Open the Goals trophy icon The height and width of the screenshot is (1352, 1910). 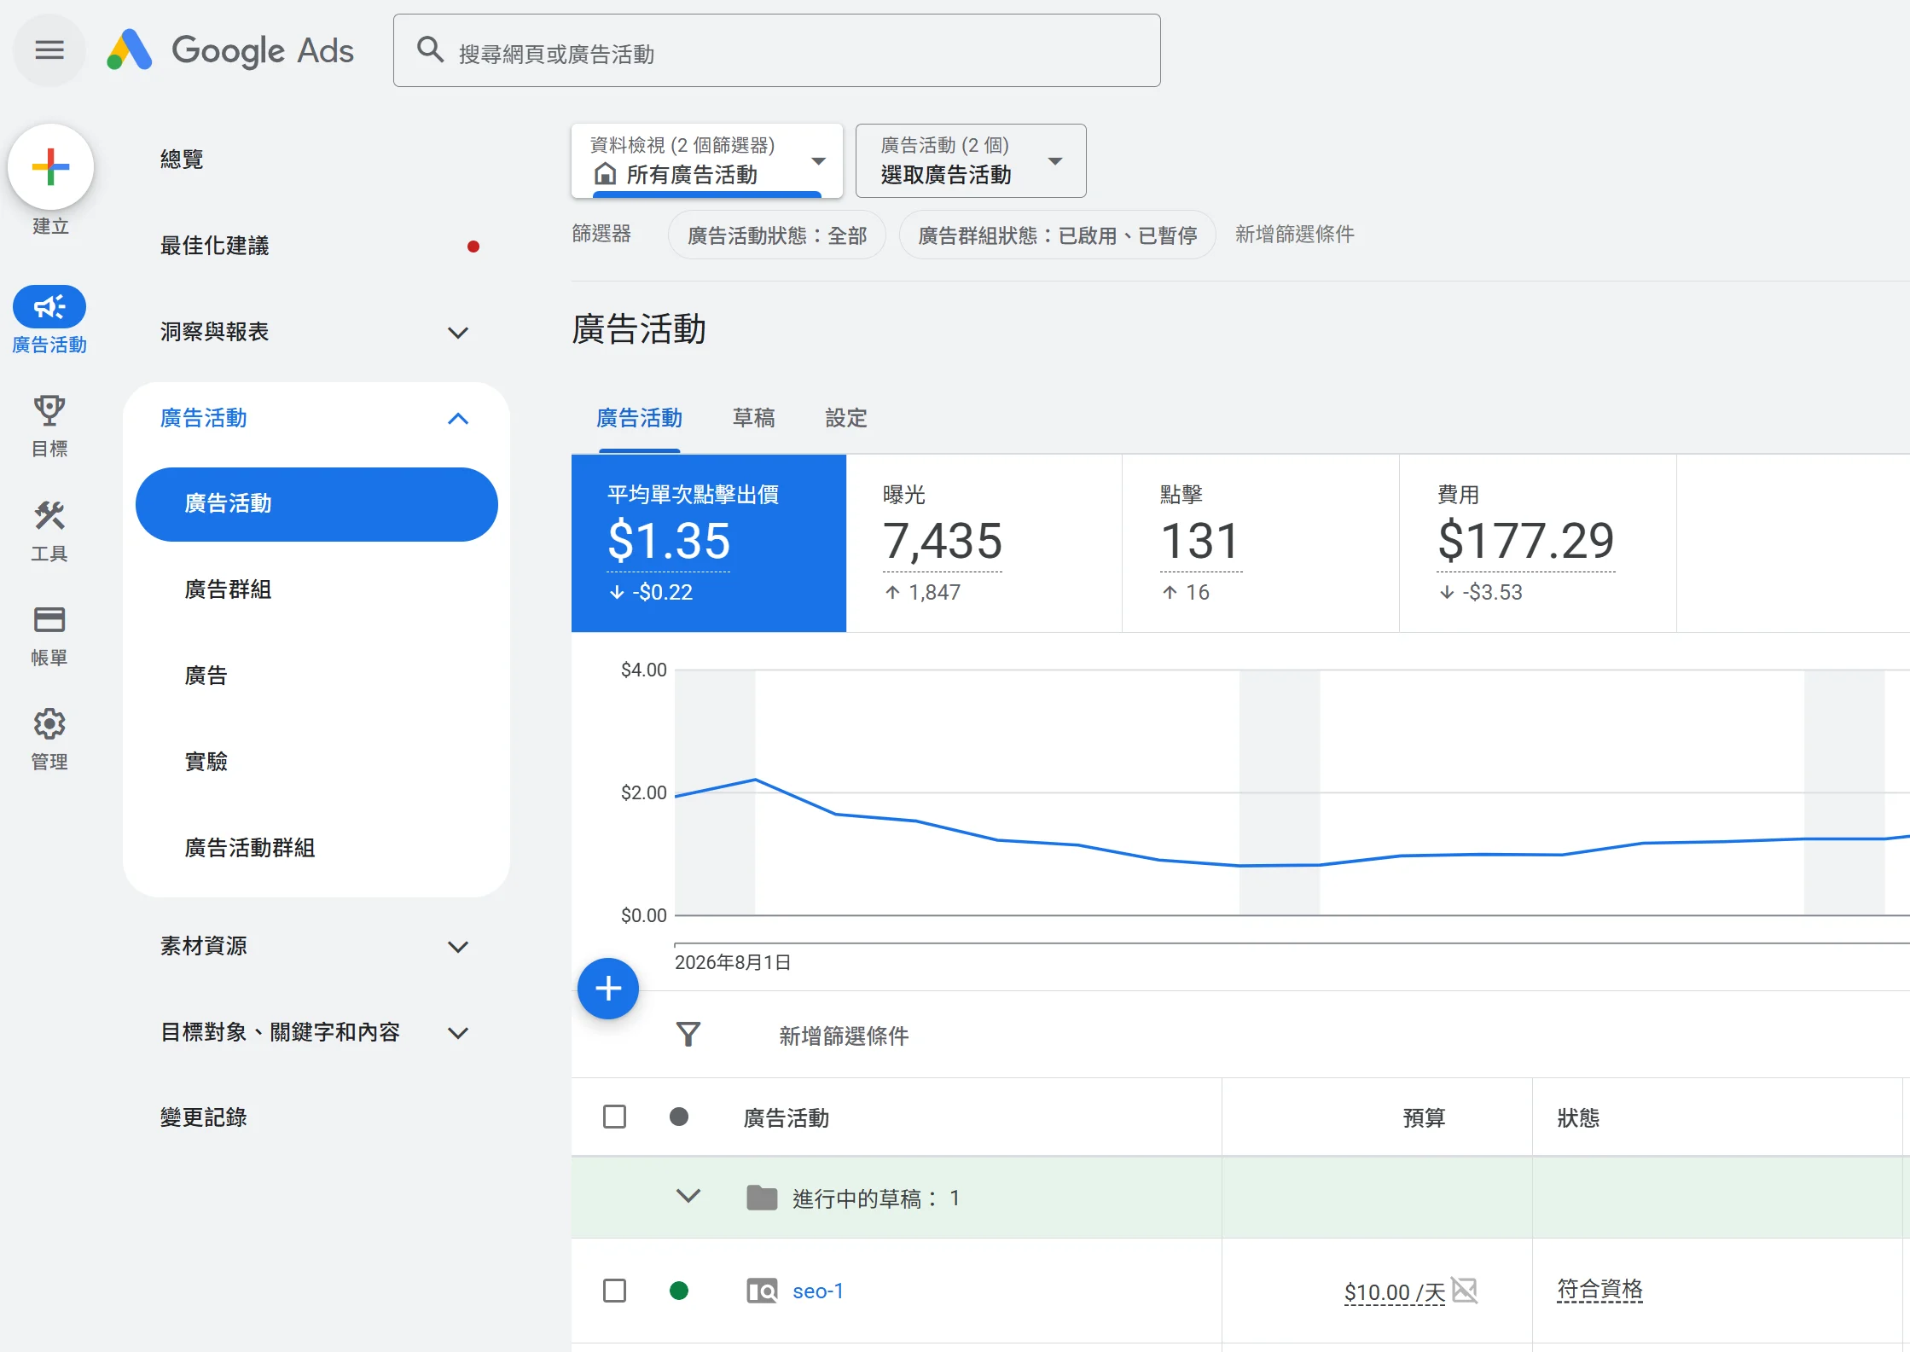[49, 410]
